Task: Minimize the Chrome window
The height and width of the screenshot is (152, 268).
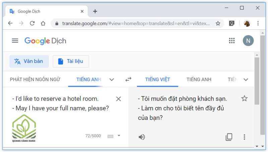Action: (x=226, y=8)
